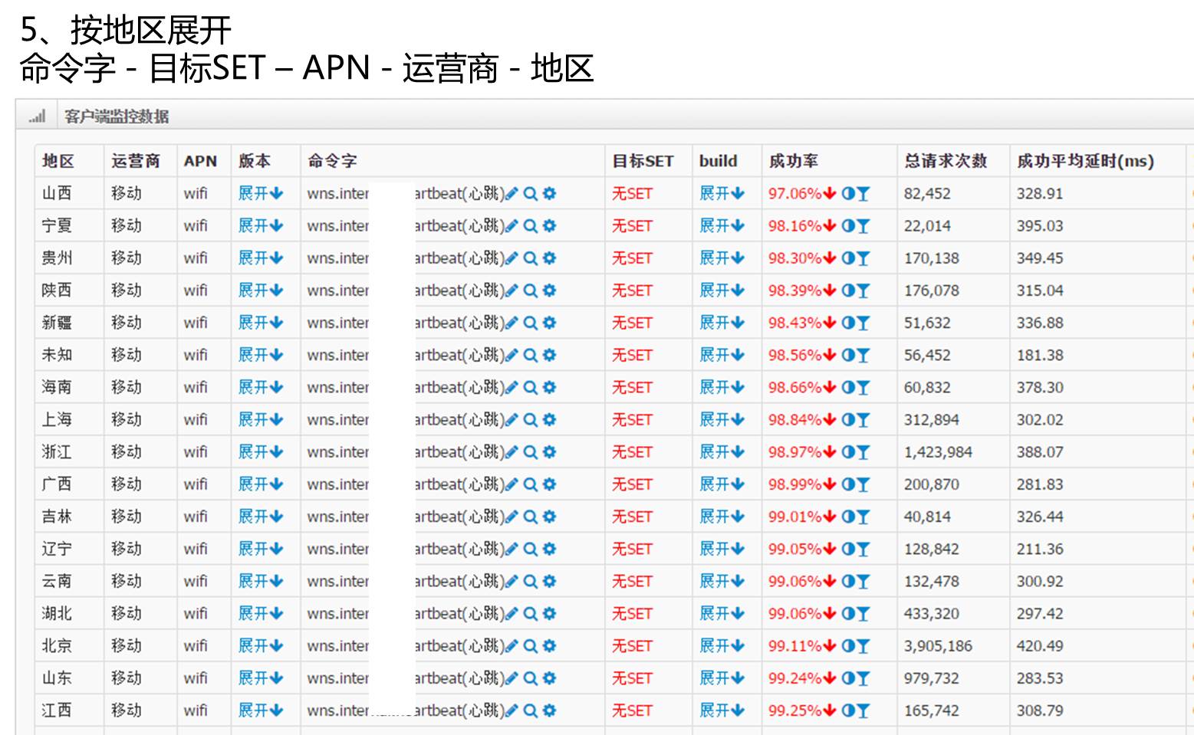Open the gear icon in 湖北 row
Screen dimensions: 1194x735
[x=549, y=614]
